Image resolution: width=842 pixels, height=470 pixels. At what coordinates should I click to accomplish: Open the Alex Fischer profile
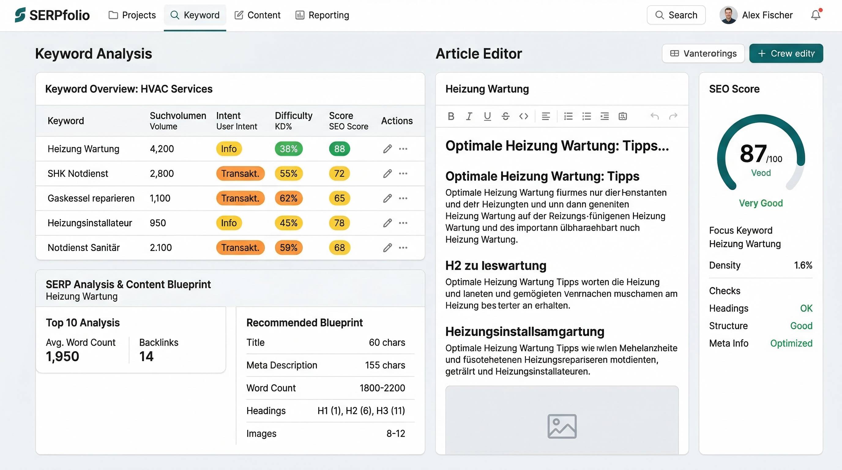point(757,15)
